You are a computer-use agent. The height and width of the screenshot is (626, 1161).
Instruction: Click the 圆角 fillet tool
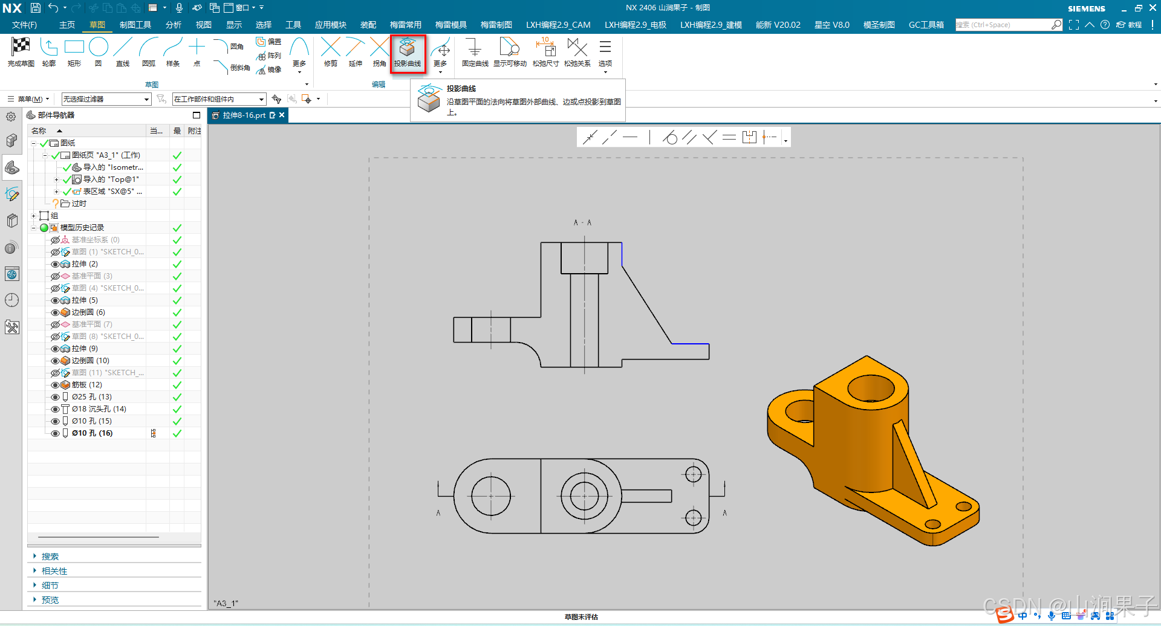[x=229, y=46]
